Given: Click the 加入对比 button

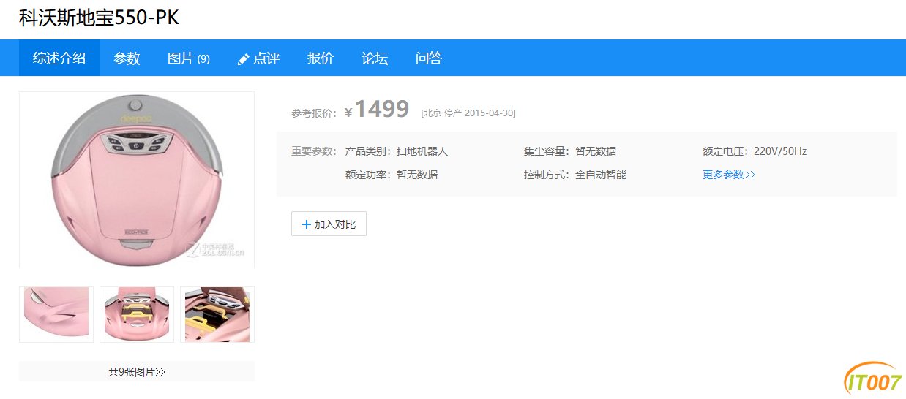Looking at the screenshot, I should click(x=329, y=224).
